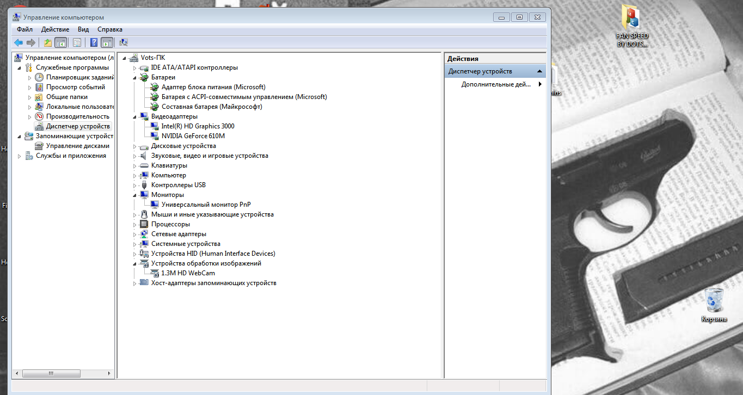Collapse the Видеоадаптеры node
Screen dimensions: 743x395
click(135, 117)
